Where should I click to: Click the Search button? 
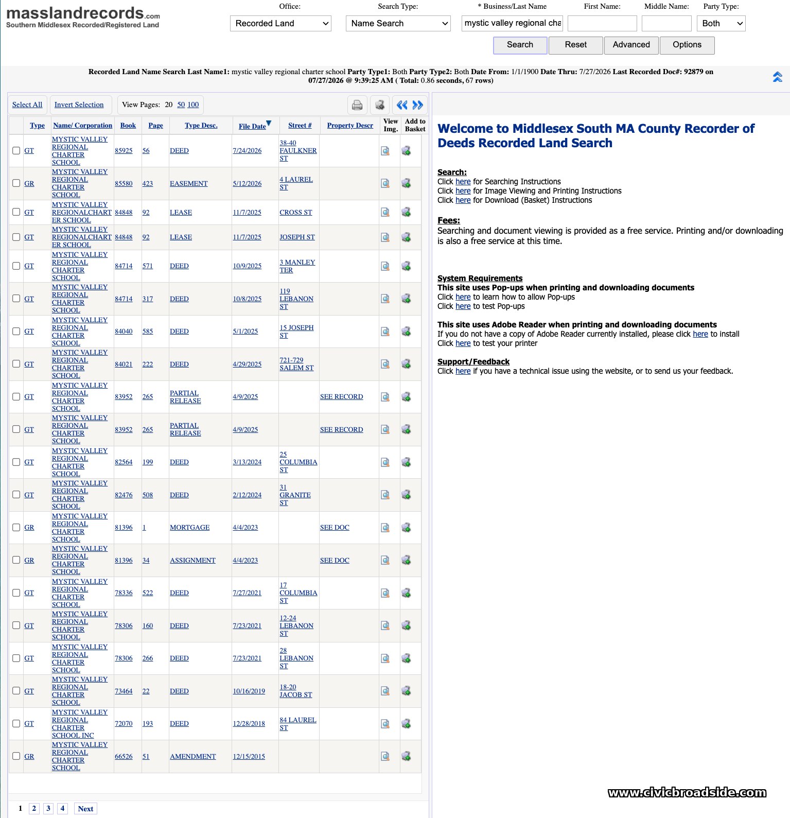[x=520, y=45]
